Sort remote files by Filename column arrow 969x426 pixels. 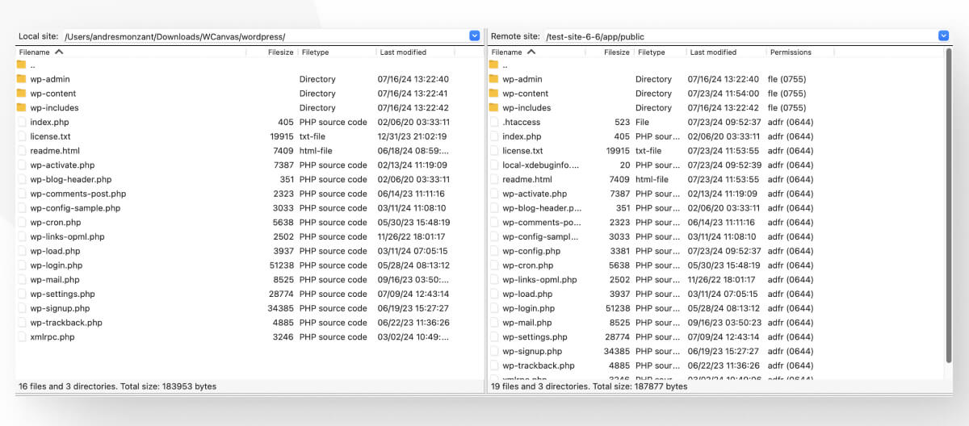click(531, 52)
